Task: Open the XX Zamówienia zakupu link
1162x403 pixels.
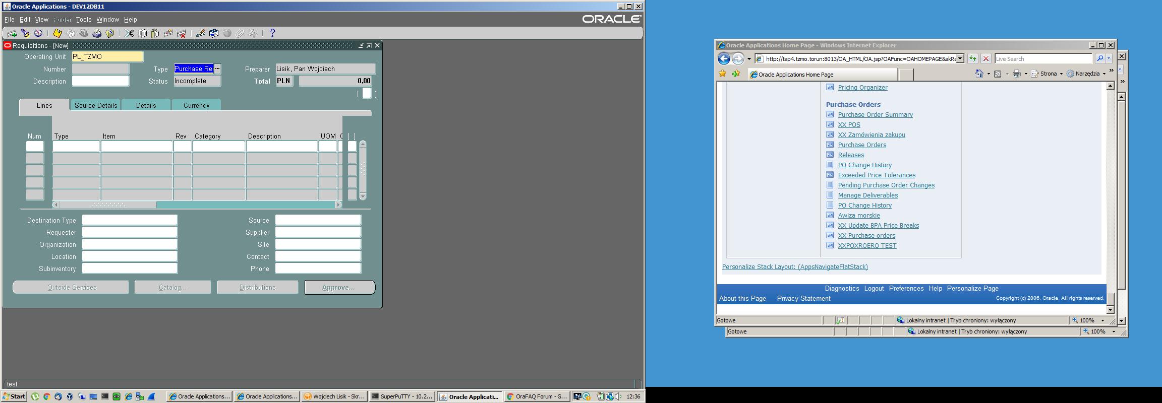Action: [x=871, y=135]
